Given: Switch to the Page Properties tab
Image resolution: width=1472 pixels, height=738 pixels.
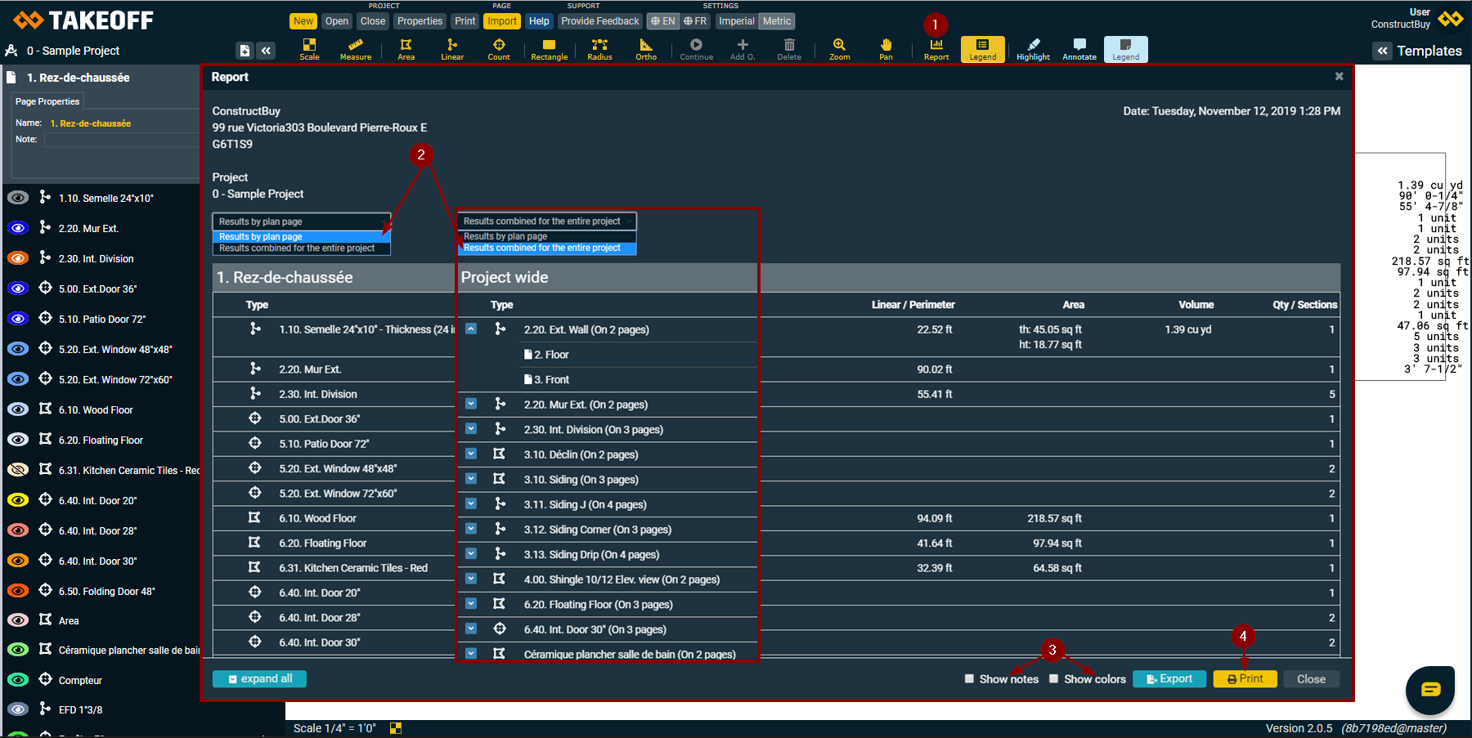Looking at the screenshot, I should coord(47,101).
